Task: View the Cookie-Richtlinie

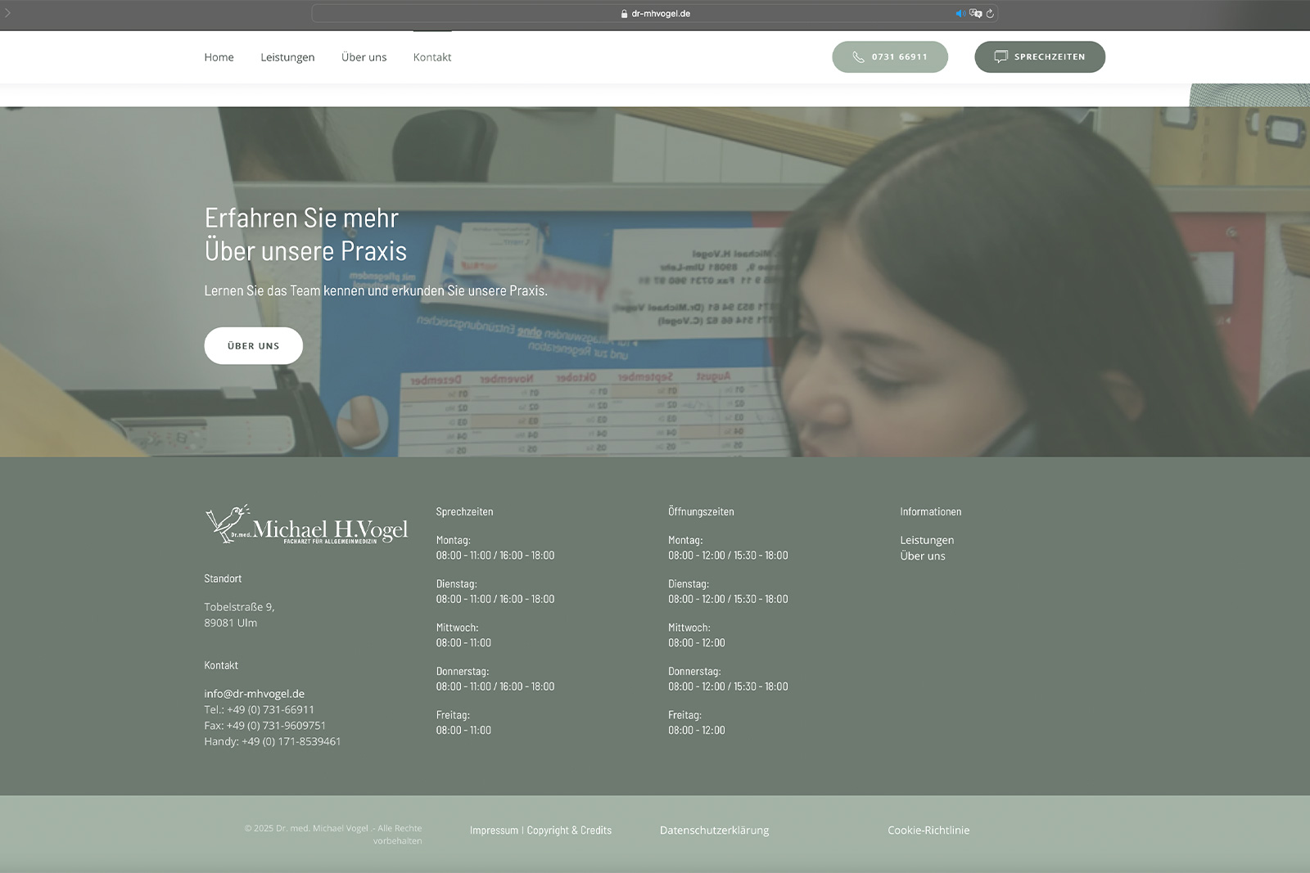Action: [928, 830]
